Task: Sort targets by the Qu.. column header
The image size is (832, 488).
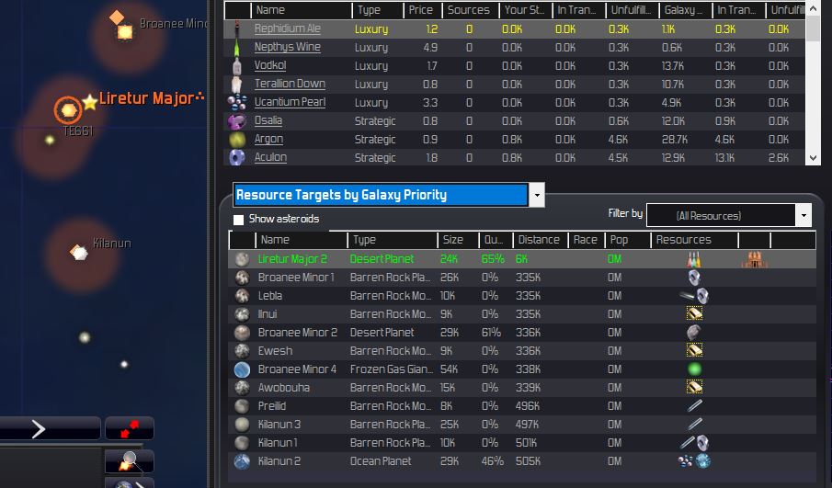Action: [x=495, y=240]
